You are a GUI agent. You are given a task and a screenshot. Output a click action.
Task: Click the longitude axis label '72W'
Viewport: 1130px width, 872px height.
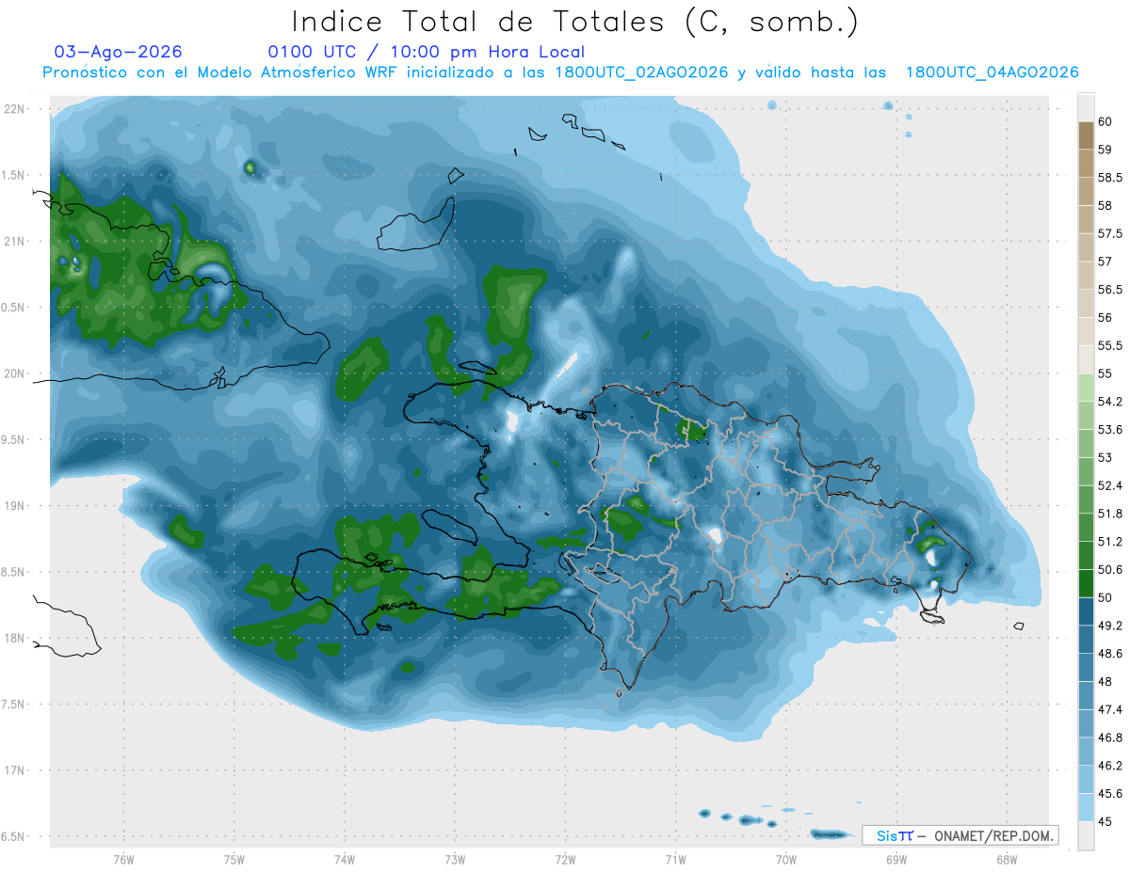tap(564, 860)
